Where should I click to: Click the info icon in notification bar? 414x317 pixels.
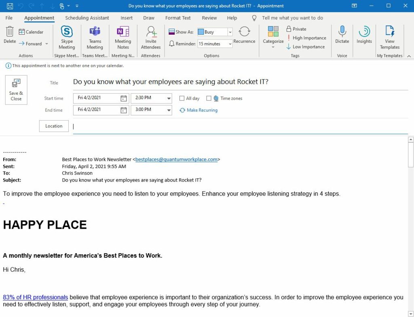pos(8,66)
